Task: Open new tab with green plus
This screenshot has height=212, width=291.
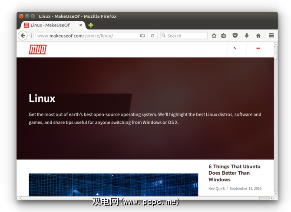Action: tap(91, 25)
